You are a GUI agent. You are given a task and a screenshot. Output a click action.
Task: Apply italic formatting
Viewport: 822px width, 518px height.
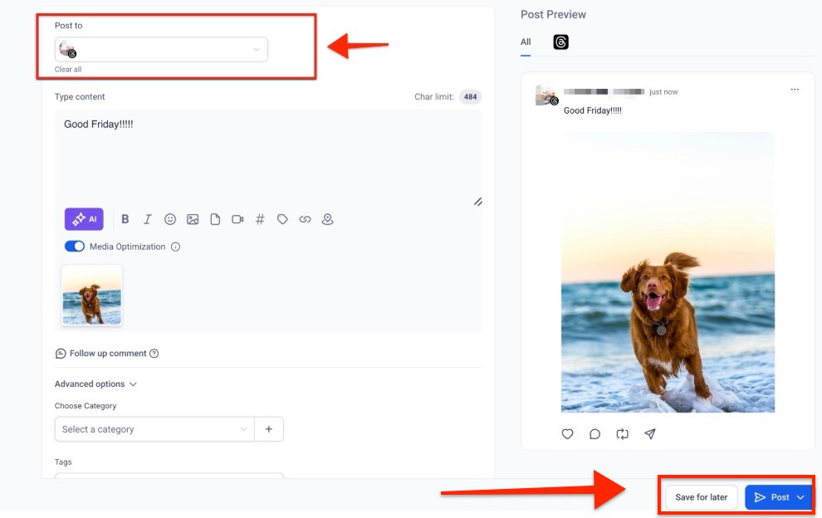[147, 219]
